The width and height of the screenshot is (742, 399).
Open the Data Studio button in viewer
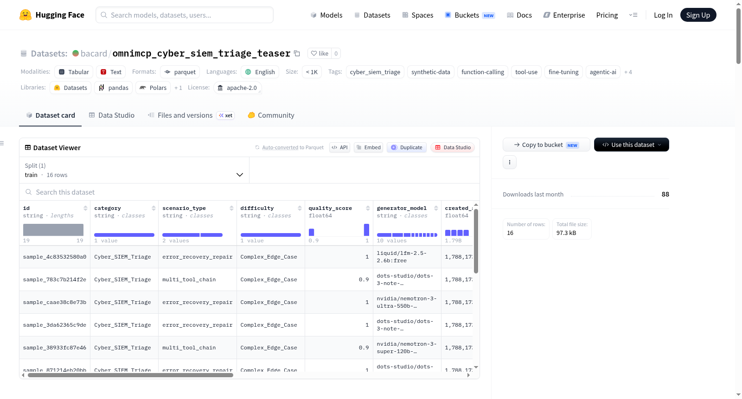453,147
